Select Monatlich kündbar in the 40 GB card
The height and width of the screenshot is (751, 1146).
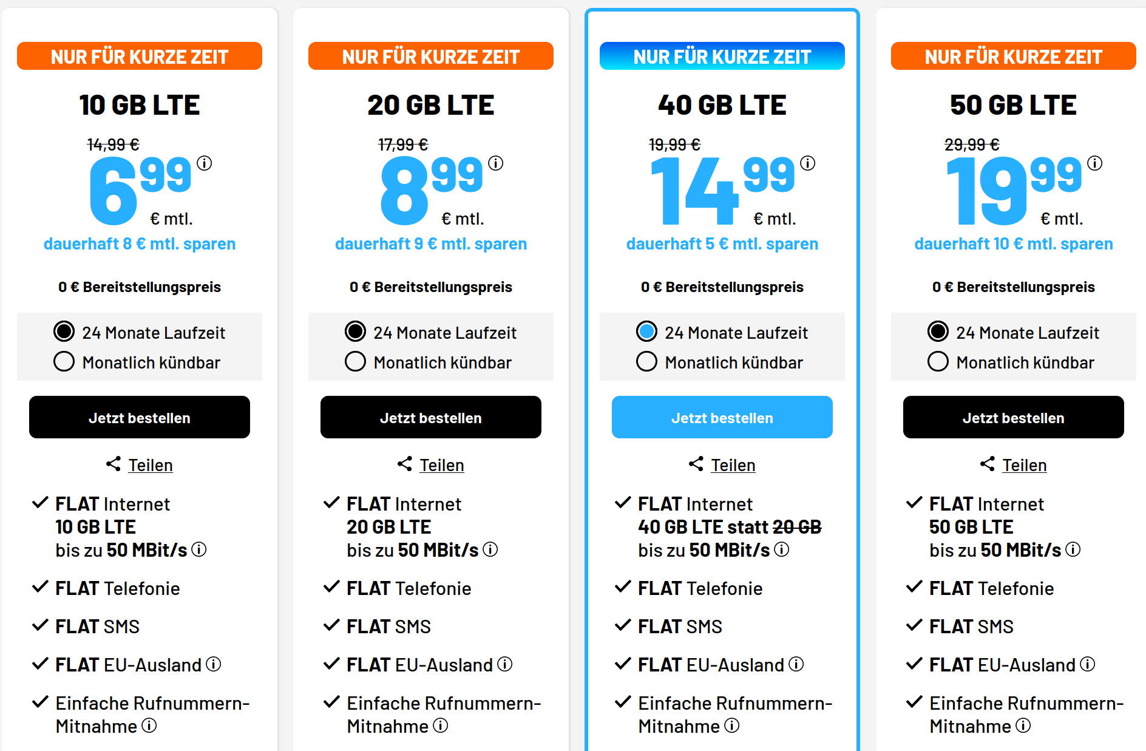point(646,361)
